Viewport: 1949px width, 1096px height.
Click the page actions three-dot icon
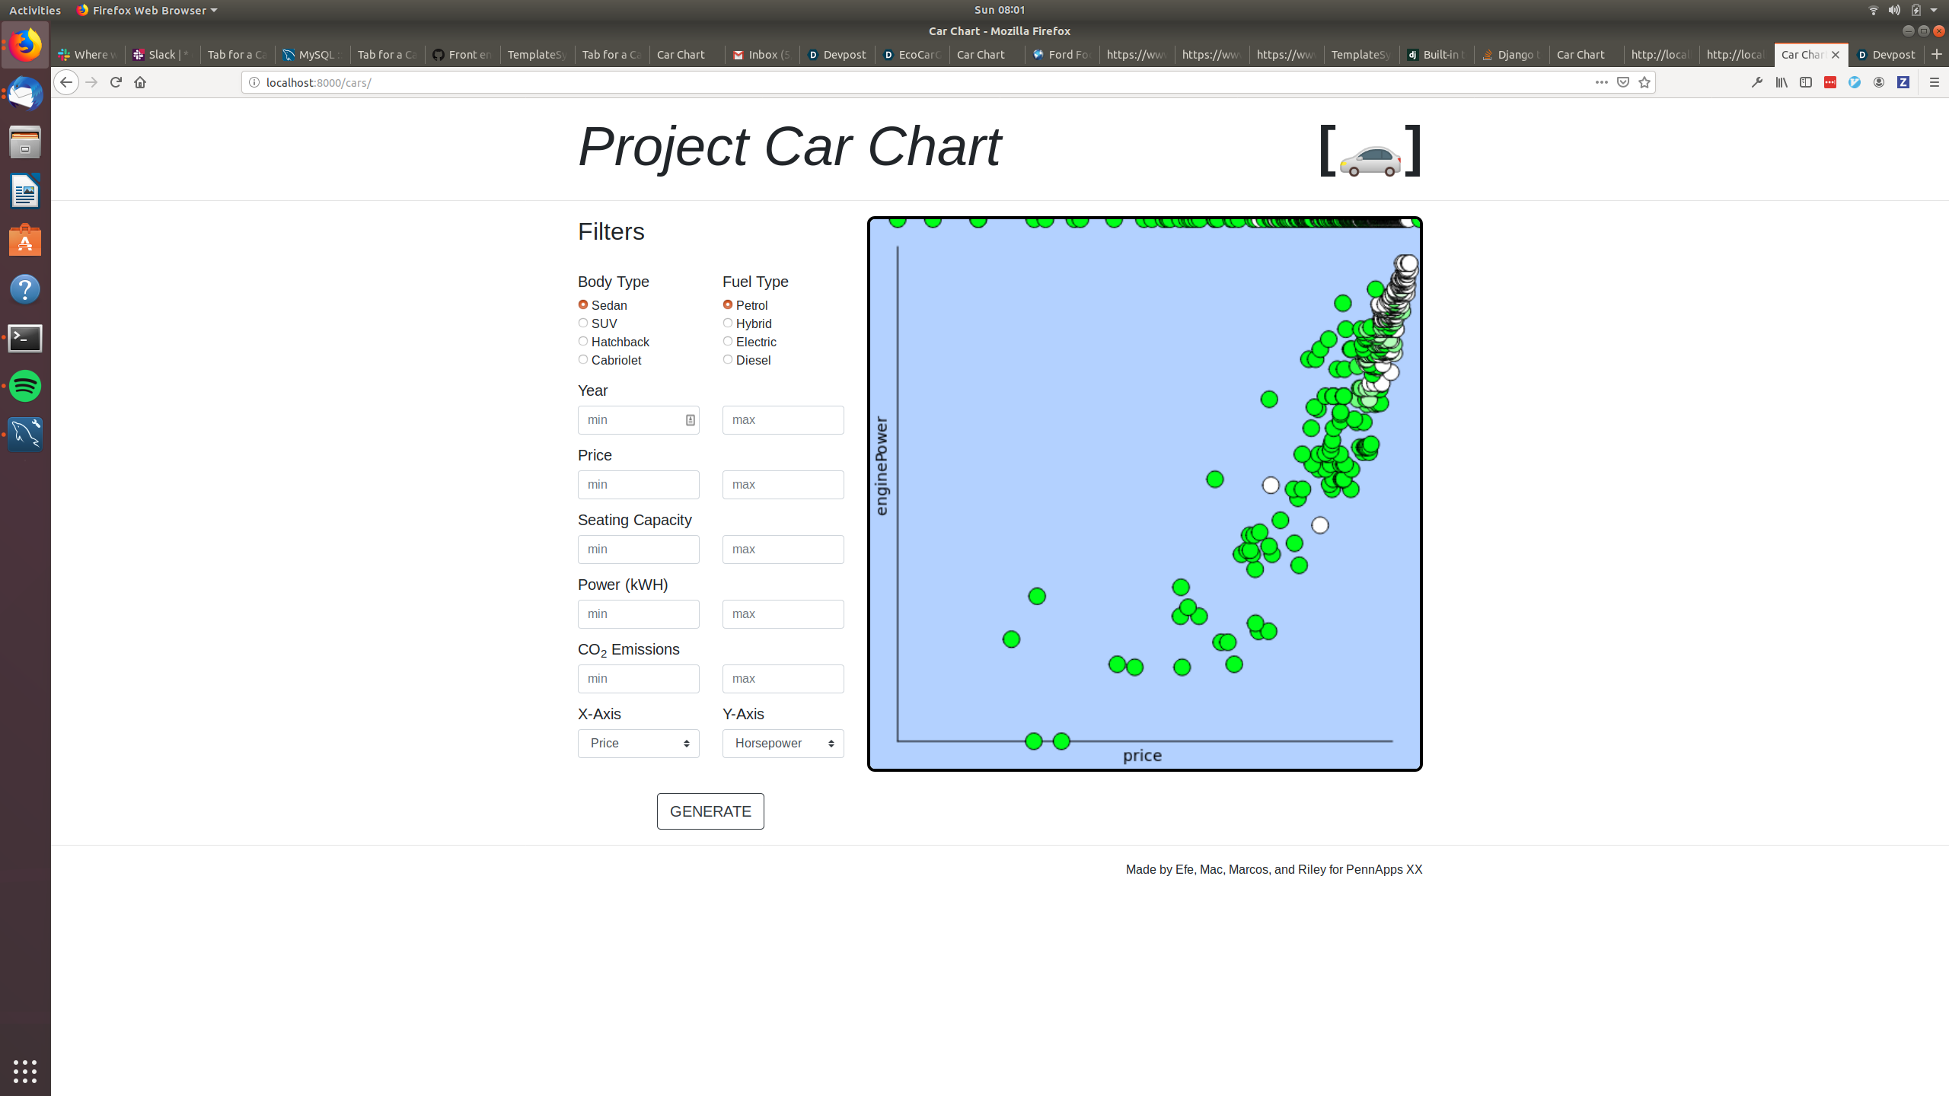1601,82
